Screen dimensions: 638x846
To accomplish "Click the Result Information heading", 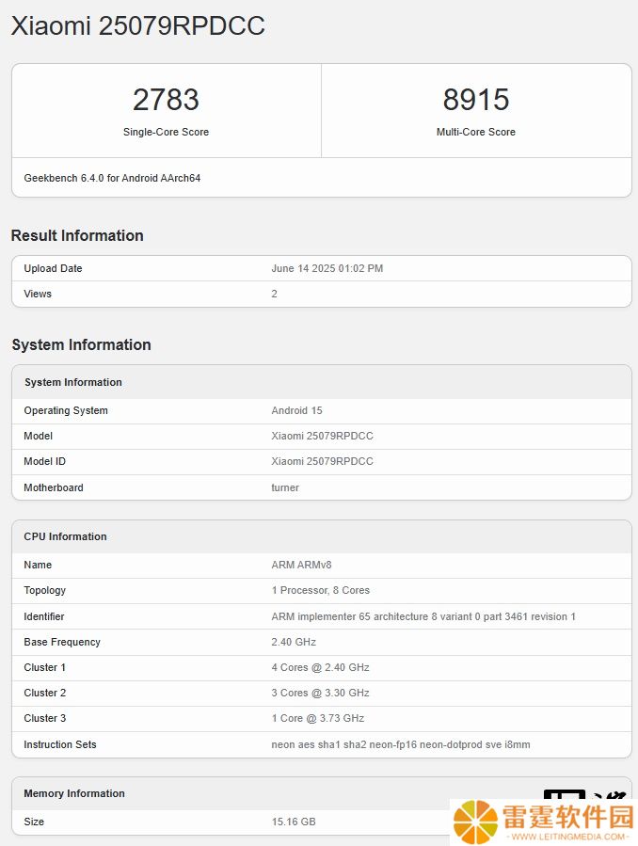I will 77,236.
